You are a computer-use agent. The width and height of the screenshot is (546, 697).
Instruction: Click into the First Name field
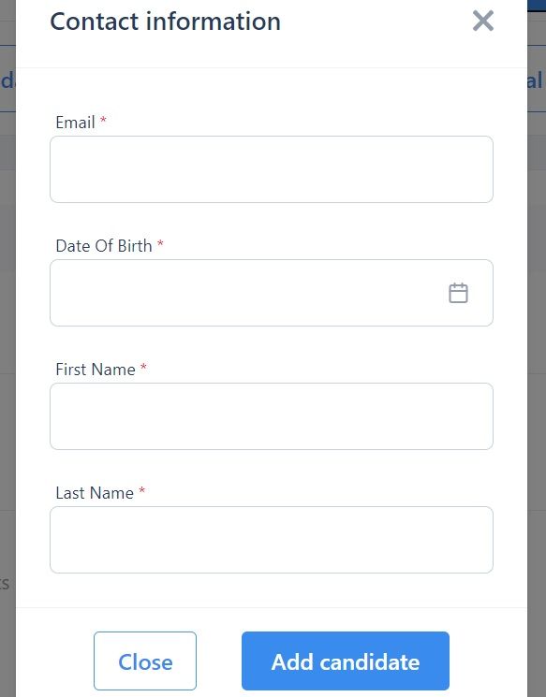coord(272,416)
